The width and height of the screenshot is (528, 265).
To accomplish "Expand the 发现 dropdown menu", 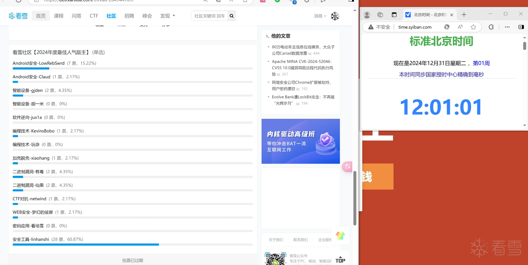I will click(167, 16).
